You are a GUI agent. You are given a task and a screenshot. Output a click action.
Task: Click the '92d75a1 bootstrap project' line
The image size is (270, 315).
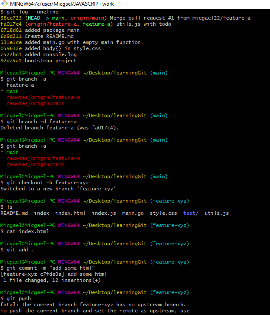[39, 61]
